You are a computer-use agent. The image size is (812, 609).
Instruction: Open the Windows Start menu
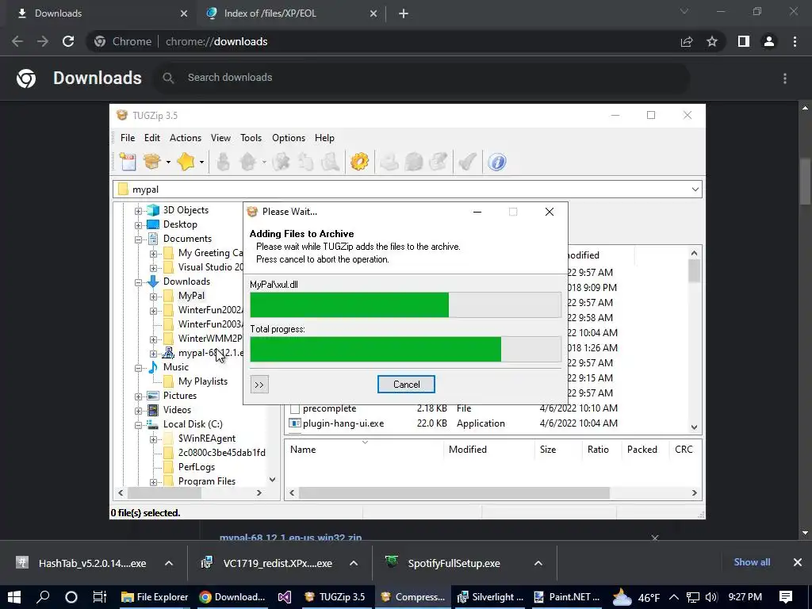(14, 597)
